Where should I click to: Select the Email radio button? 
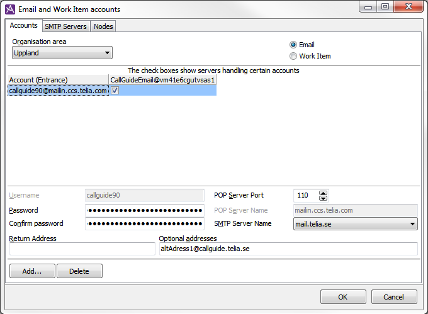293,45
